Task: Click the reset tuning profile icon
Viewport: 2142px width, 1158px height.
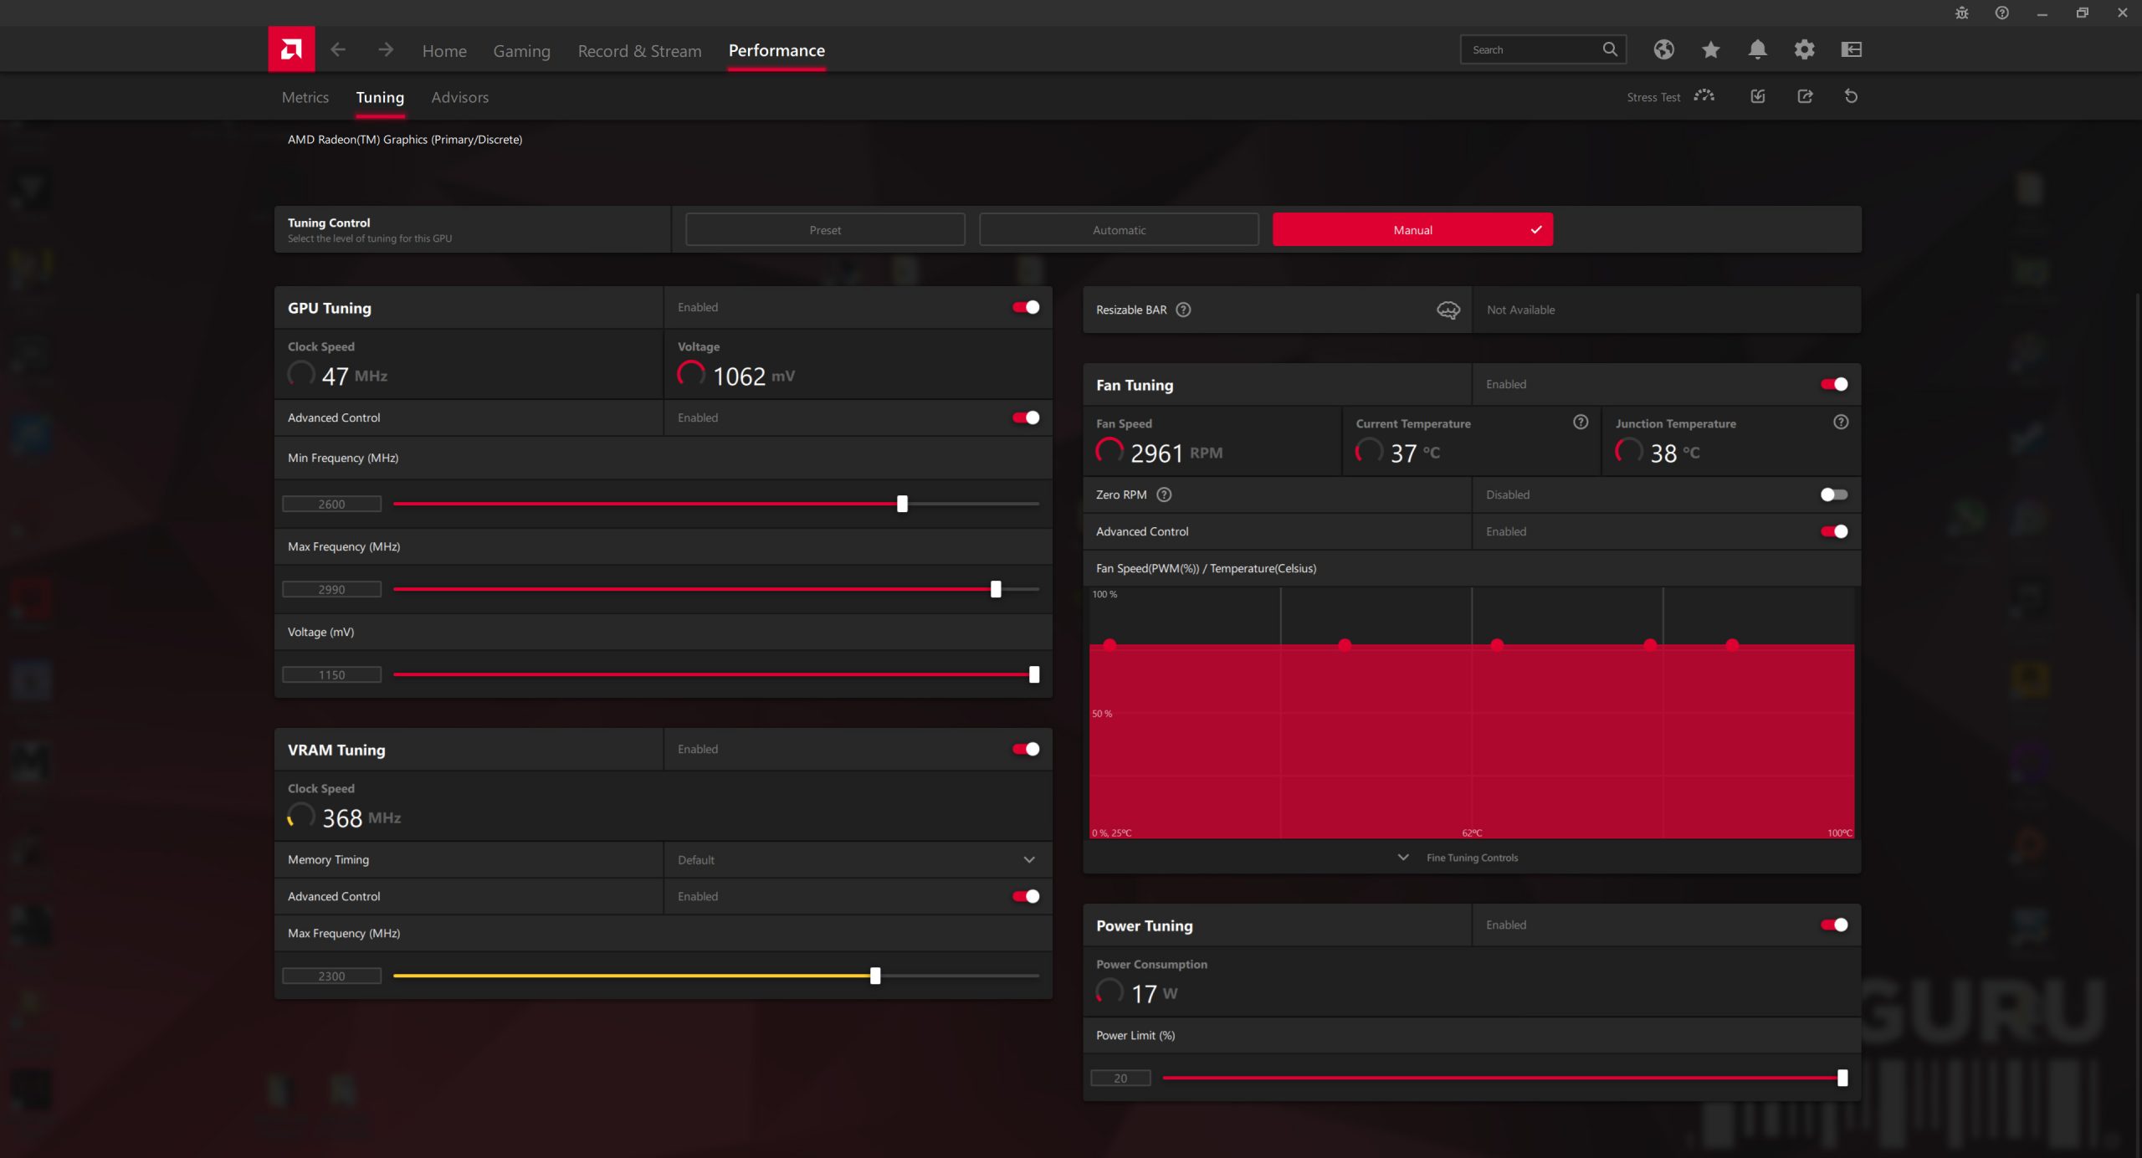Action: 1851,96
